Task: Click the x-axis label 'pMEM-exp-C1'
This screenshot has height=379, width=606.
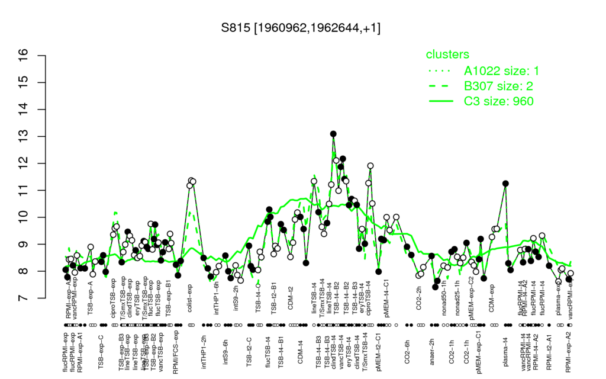Action: click(x=479, y=351)
